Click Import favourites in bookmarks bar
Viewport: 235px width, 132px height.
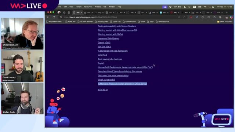pyautogui.click(x=54, y=22)
